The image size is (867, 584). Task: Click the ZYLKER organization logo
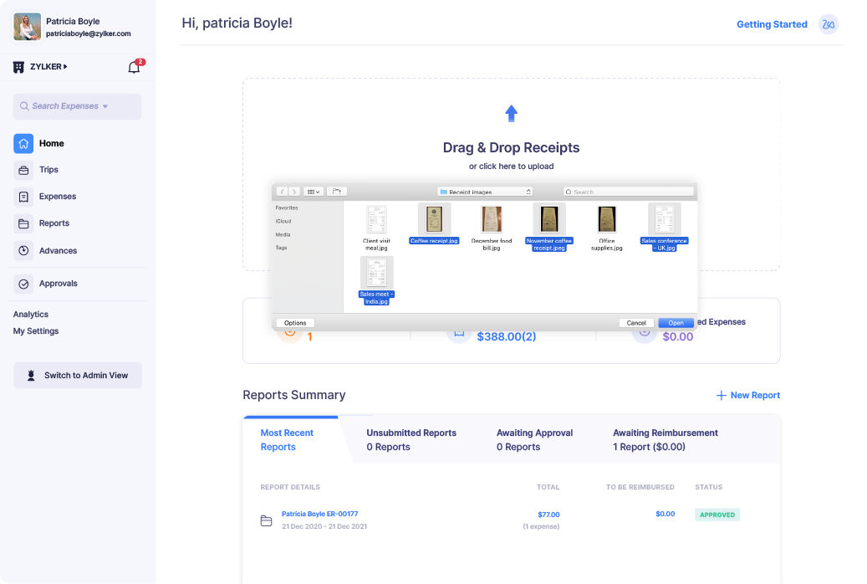[18, 66]
